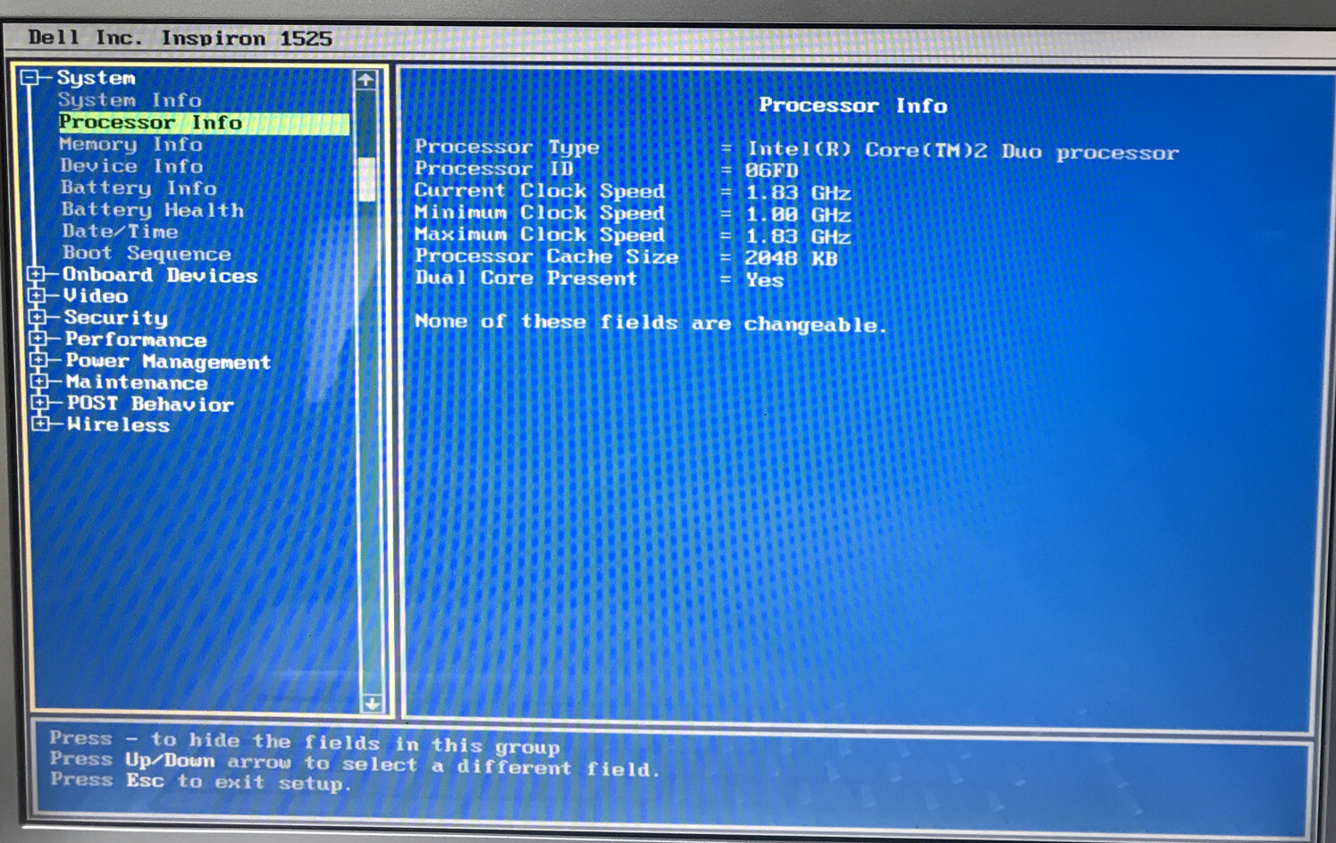Click the Minimum Clock Speed label

point(540,213)
